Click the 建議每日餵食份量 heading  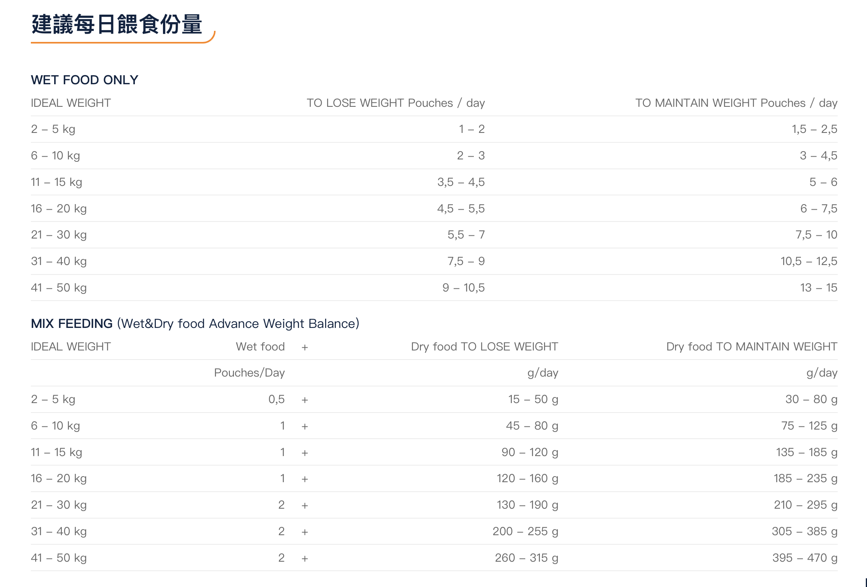(117, 25)
